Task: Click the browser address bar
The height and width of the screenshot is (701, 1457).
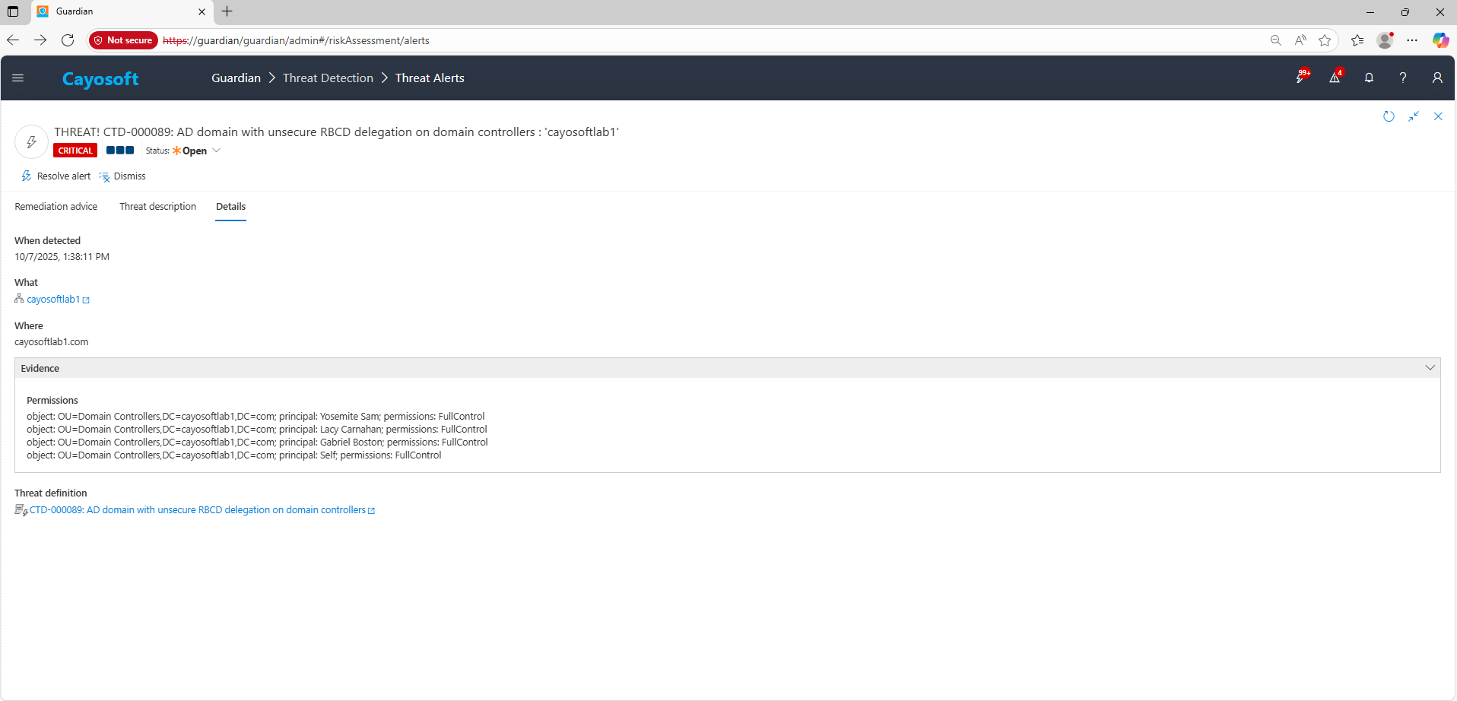Action: (x=684, y=40)
